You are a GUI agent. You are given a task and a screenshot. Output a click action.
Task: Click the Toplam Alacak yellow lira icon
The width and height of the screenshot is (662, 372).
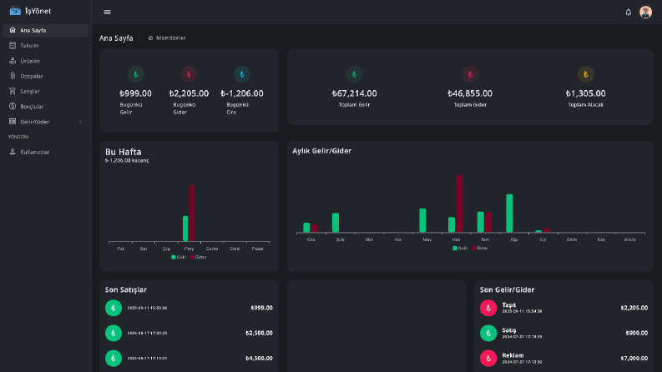[x=585, y=74]
